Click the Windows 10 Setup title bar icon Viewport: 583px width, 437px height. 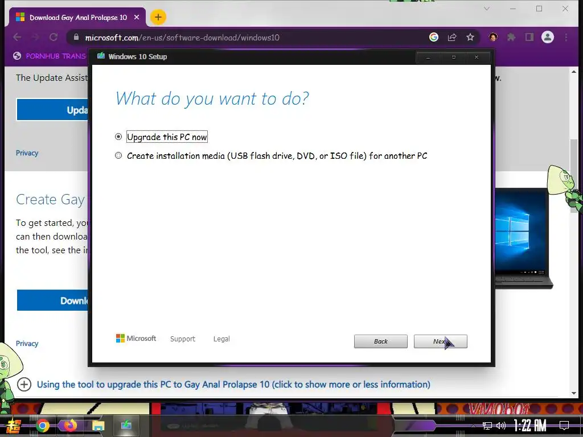101,56
